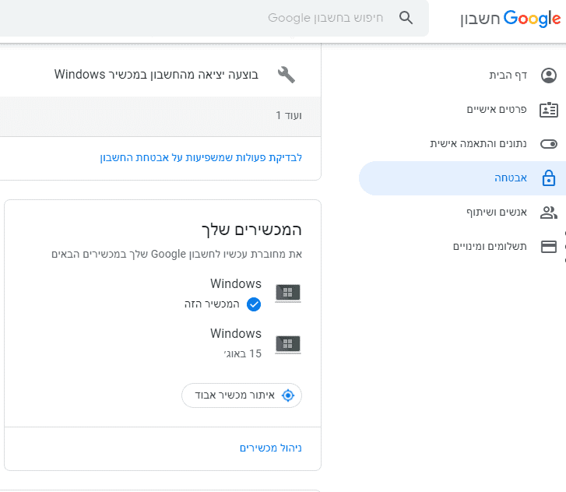Image resolution: width=566 pixels, height=492 pixels.
Task: Click the security lock icon
Action: (x=549, y=178)
